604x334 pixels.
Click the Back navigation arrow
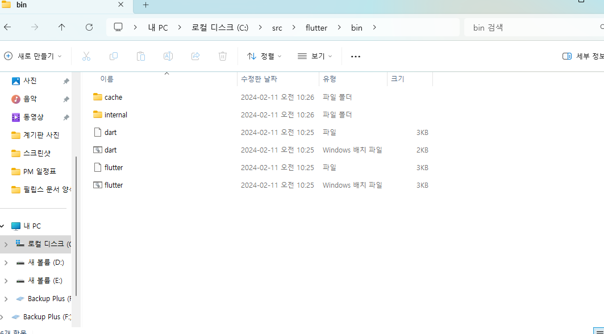(x=8, y=27)
